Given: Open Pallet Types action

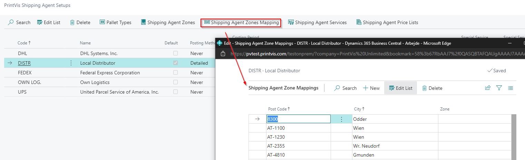Looking at the screenshot, I should pyautogui.click(x=116, y=22).
